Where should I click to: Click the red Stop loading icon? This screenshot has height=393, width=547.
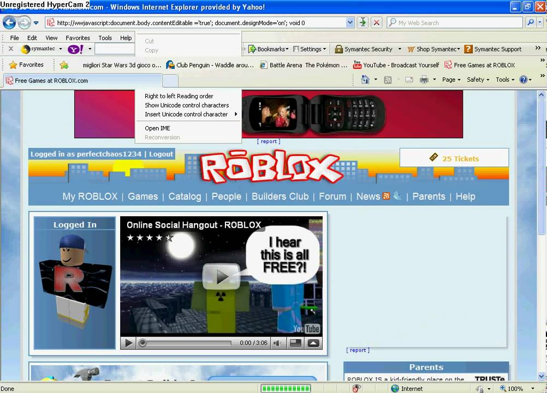377,23
